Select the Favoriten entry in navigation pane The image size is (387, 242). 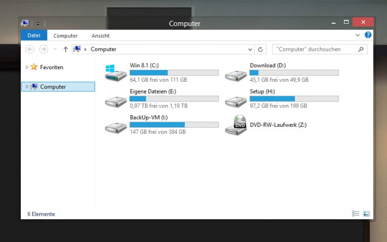[52, 67]
